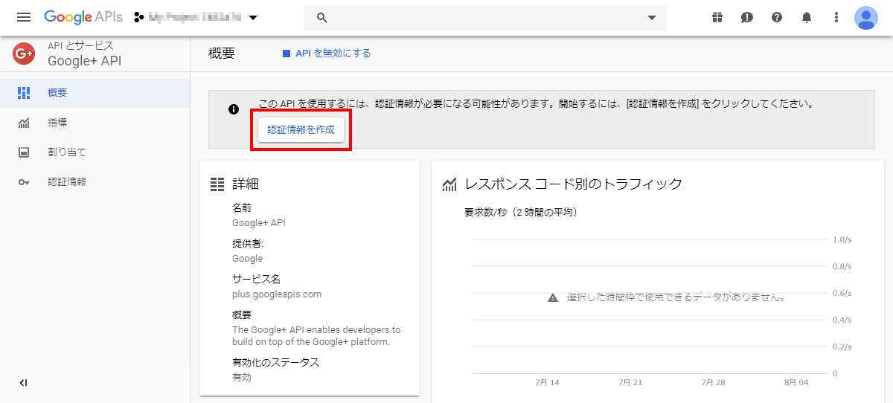Open the project selector dropdown

pyautogui.click(x=196, y=17)
